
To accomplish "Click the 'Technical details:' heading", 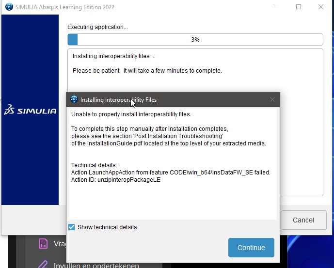I will (x=94, y=165).
